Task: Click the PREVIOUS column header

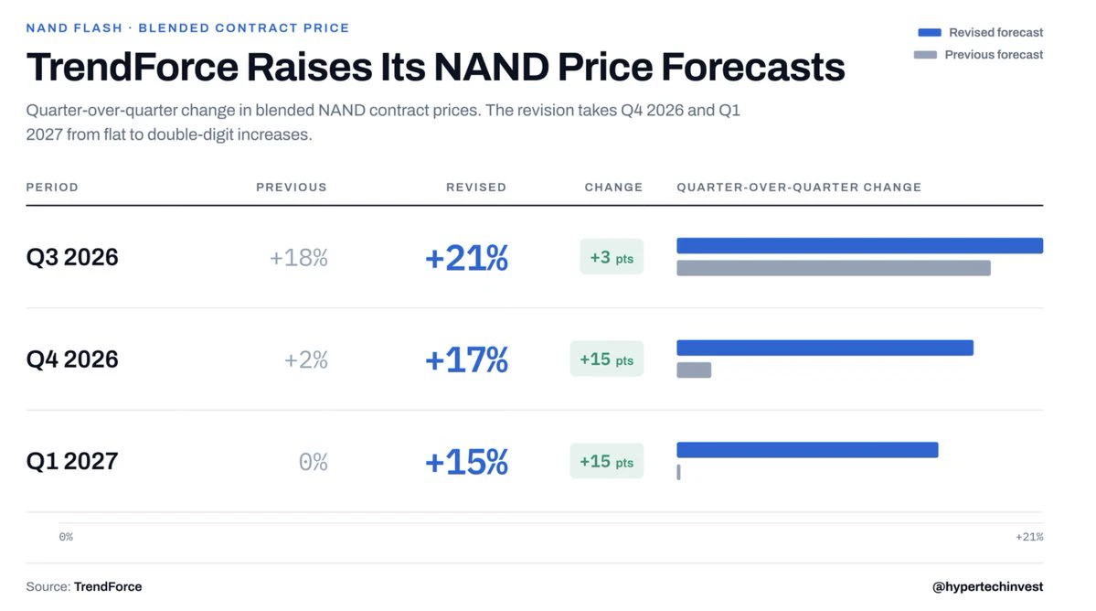Action: point(292,188)
